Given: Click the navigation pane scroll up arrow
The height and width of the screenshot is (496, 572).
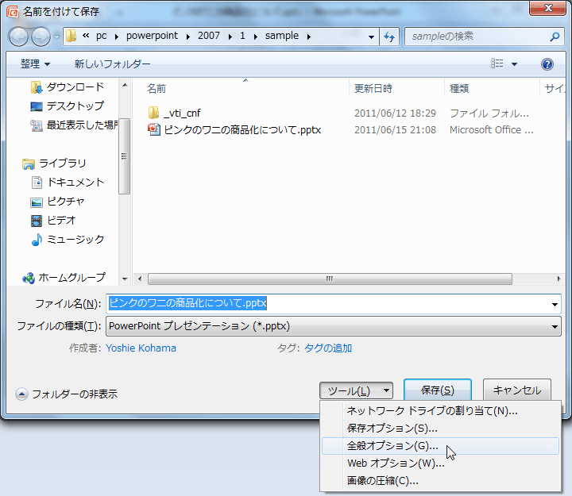Looking at the screenshot, I should [x=125, y=85].
